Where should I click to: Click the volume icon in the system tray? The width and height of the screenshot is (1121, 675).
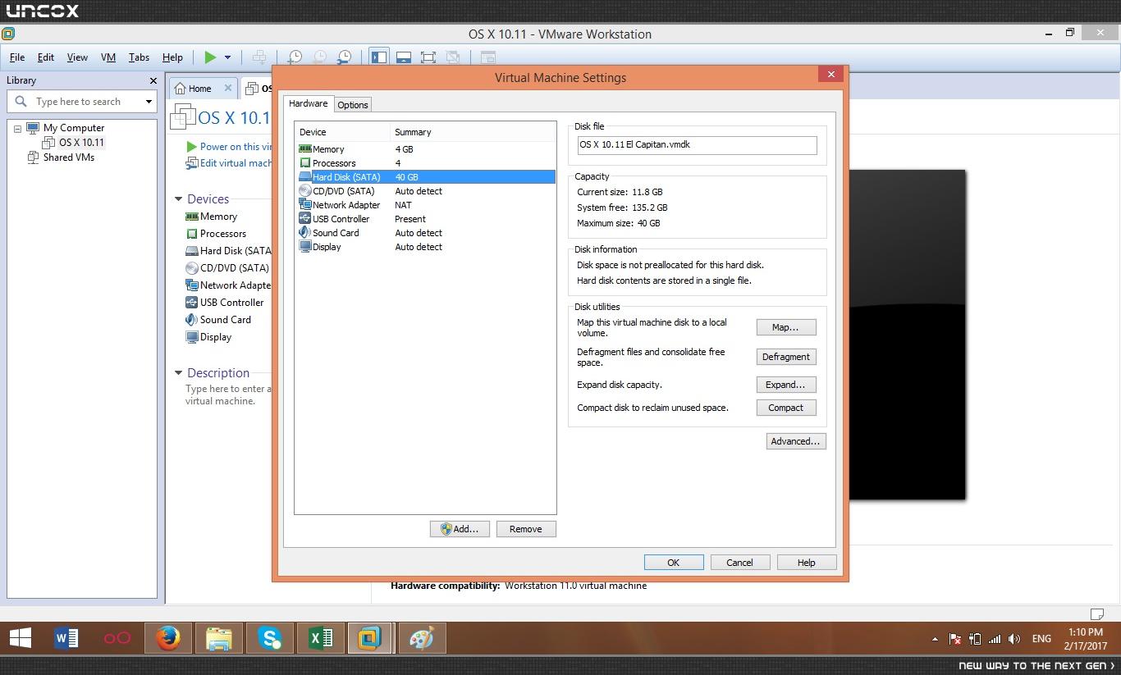(x=1014, y=639)
